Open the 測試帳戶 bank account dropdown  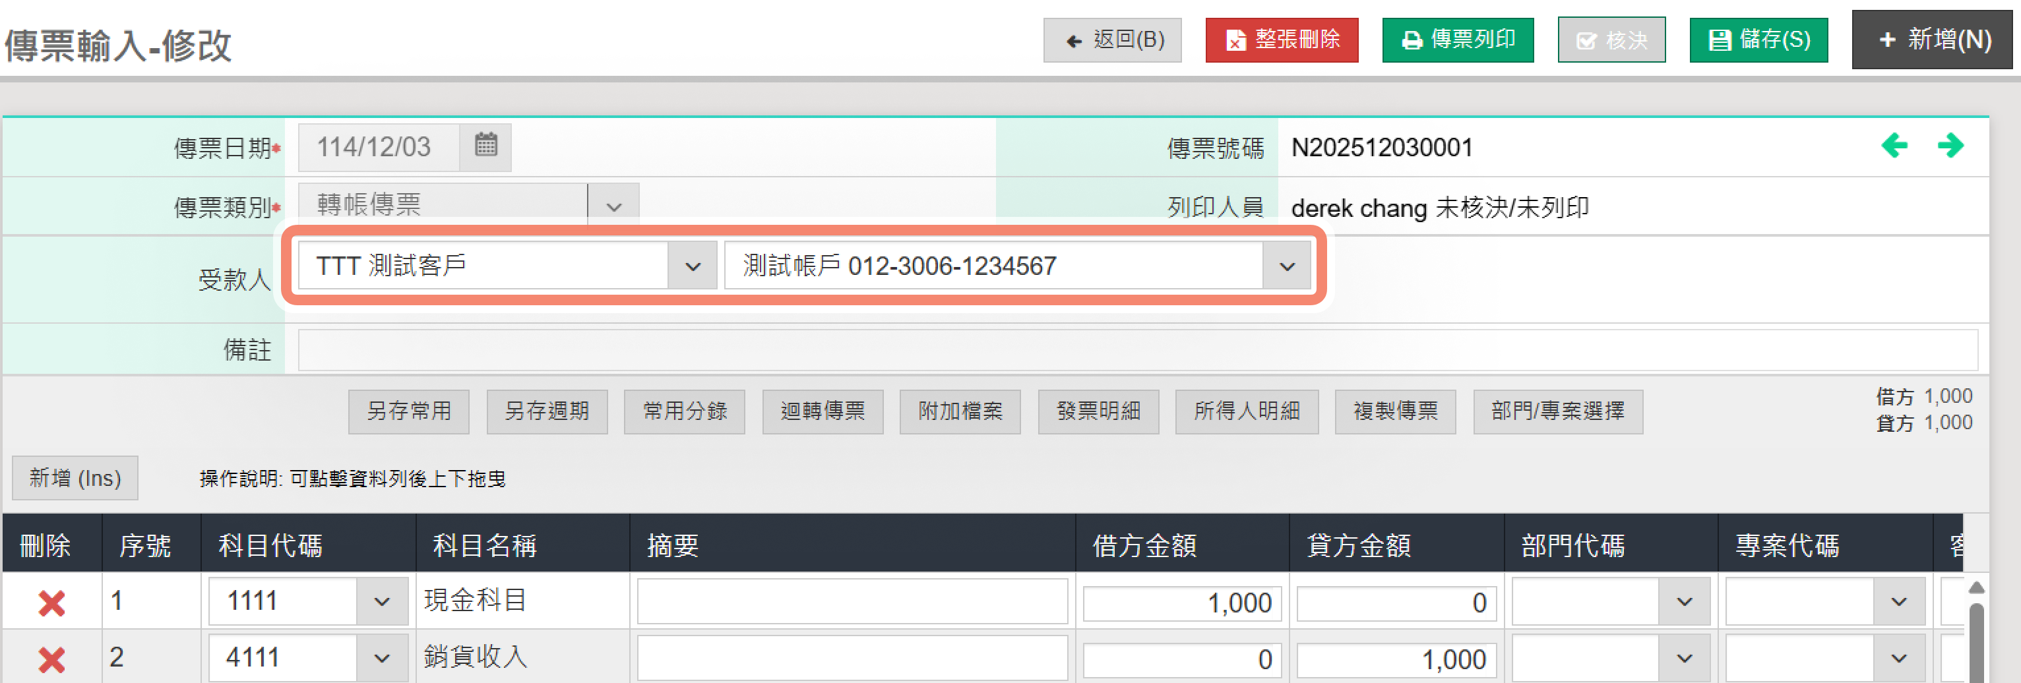1287,266
